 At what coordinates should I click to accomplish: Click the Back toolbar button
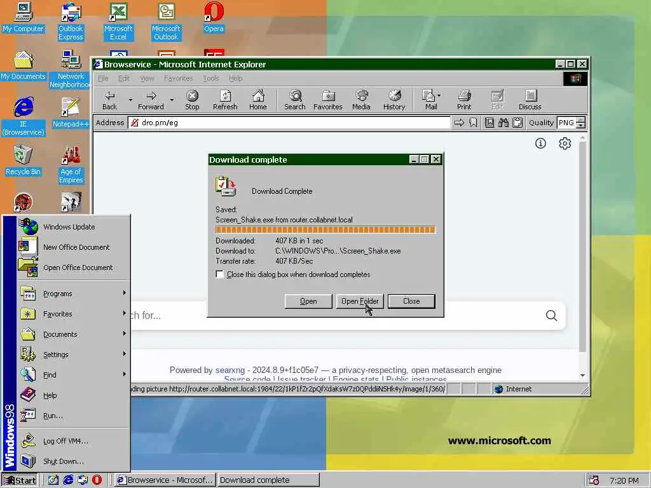109,100
